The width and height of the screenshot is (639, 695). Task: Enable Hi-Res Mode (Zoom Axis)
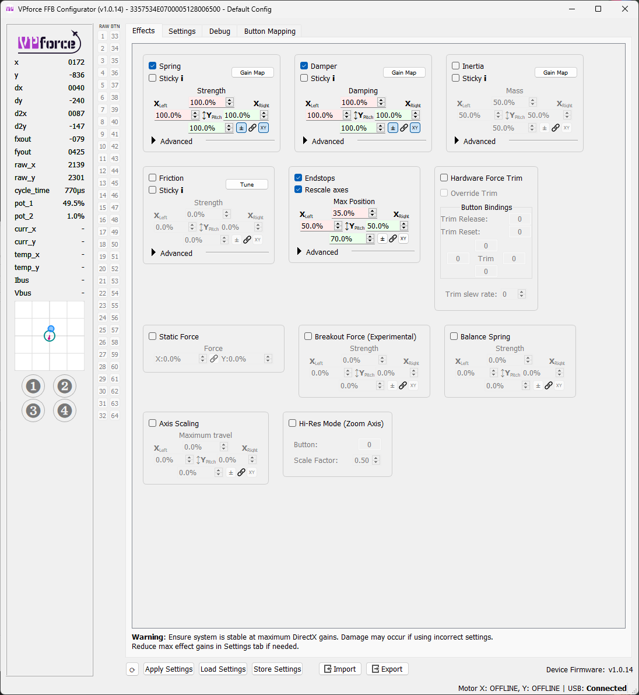[293, 423]
